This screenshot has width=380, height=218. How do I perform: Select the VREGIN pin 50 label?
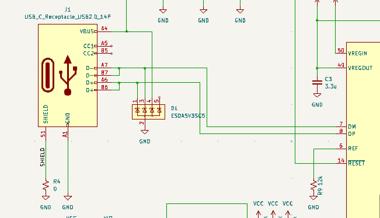[357, 54]
